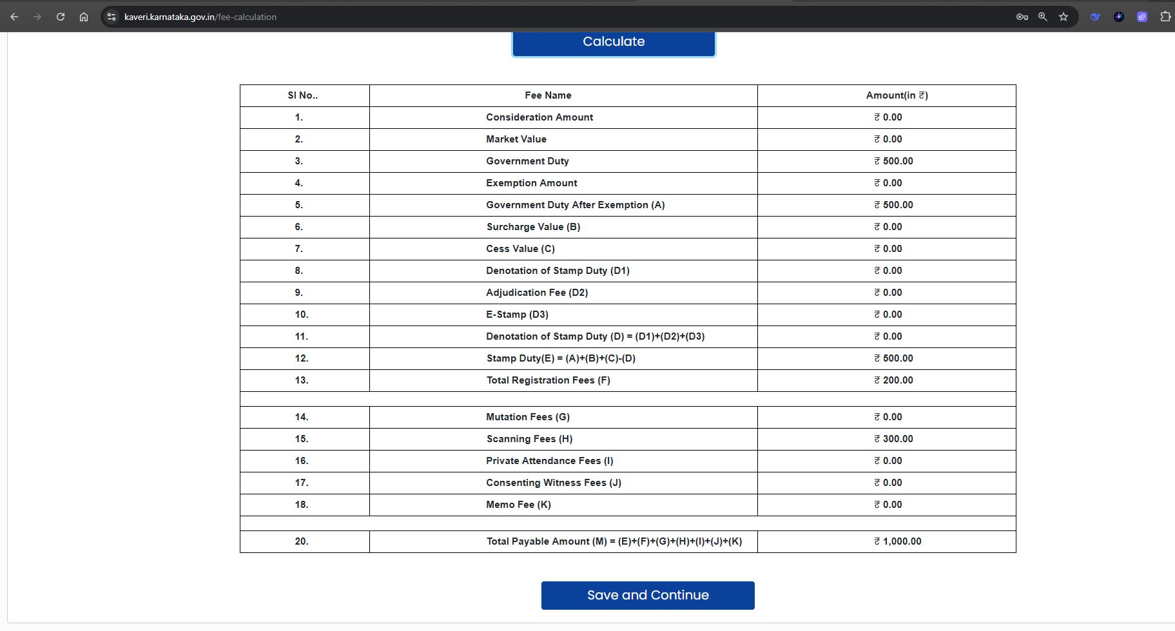Open the Extensions puzzle piece menu
Screen dimensions: 1175x631
click(x=1165, y=17)
